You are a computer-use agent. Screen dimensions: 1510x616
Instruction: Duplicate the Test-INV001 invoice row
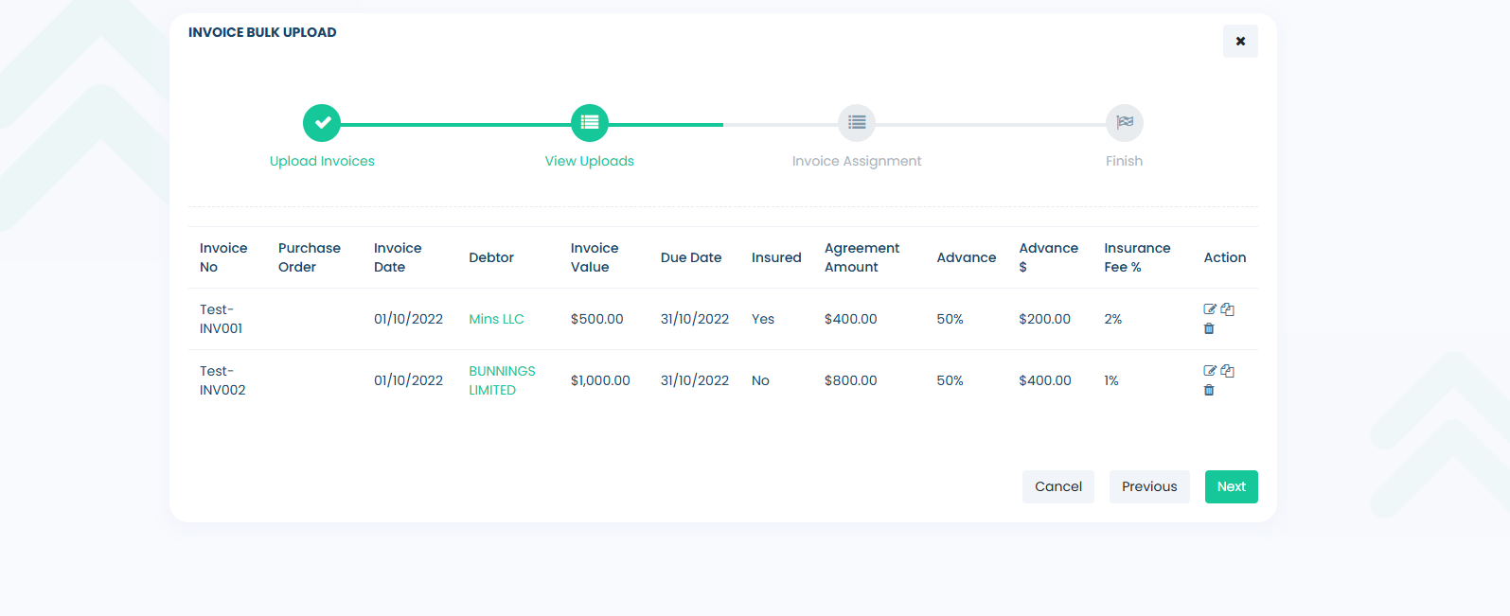(1227, 309)
